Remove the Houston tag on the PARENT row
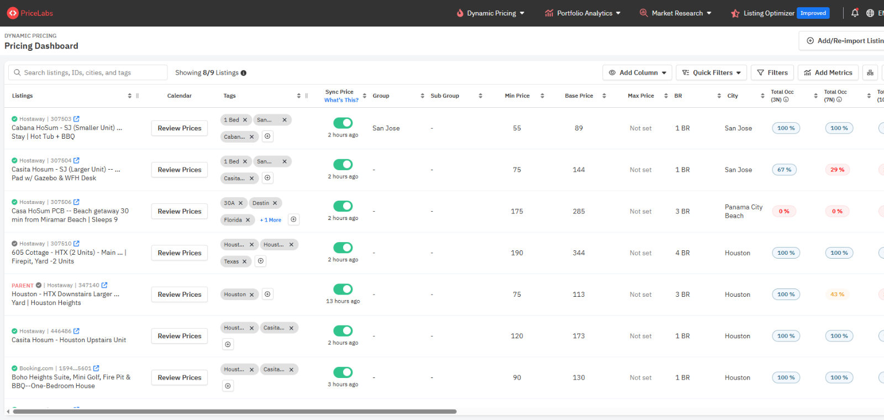Viewport: 884px width, 420px height. (x=251, y=295)
